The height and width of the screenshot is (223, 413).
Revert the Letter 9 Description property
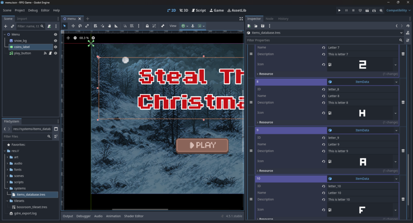tap(323, 151)
